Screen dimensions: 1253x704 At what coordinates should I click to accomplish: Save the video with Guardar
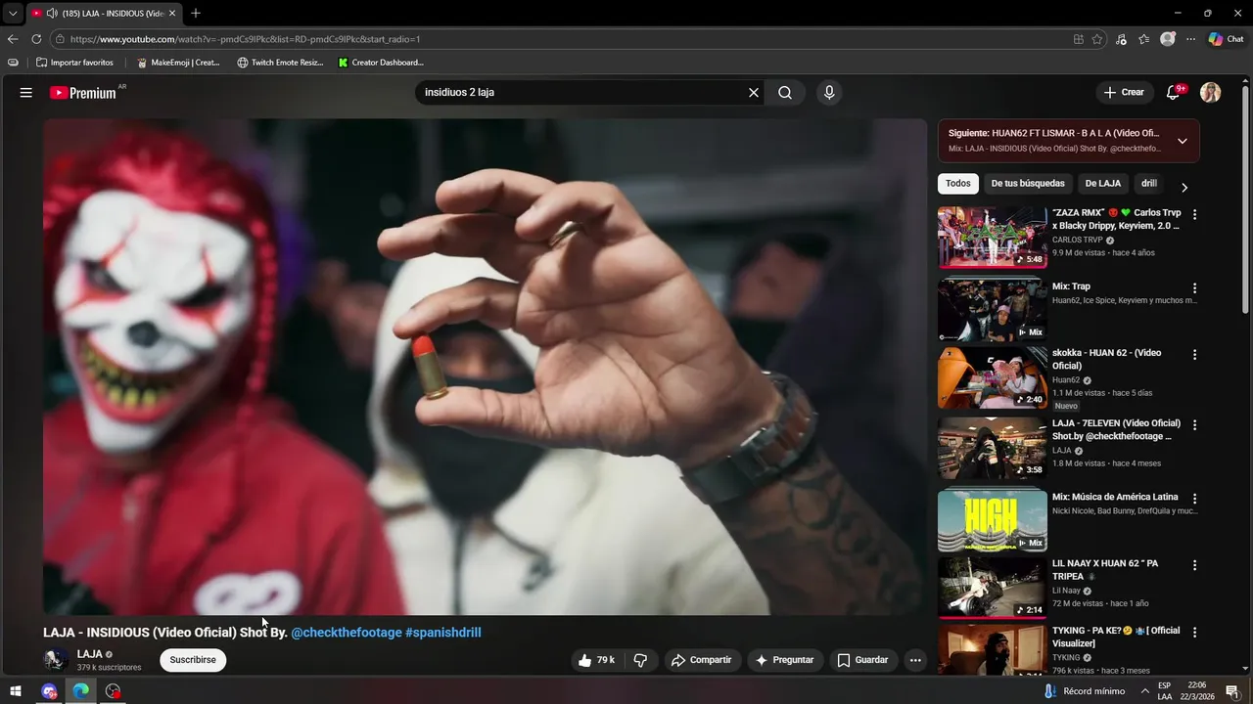(x=862, y=660)
